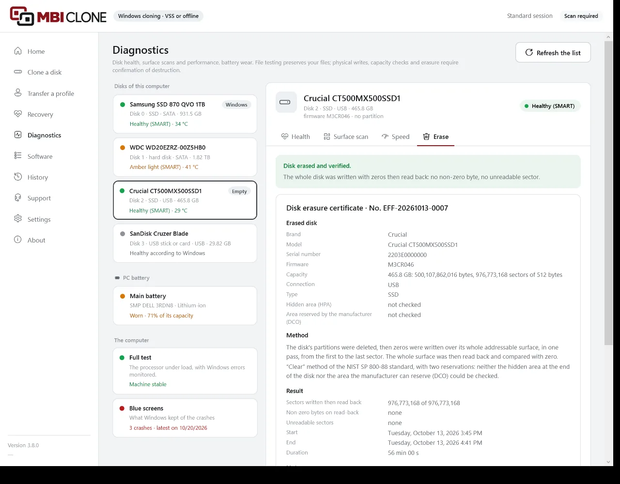Viewport: 620px width, 484px height.
Task: Open Settings via its gear icon
Action: 18,219
